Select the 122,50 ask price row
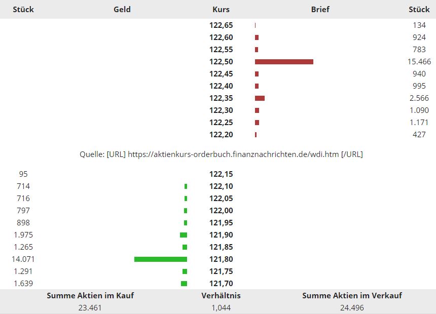 pyautogui.click(x=221, y=62)
